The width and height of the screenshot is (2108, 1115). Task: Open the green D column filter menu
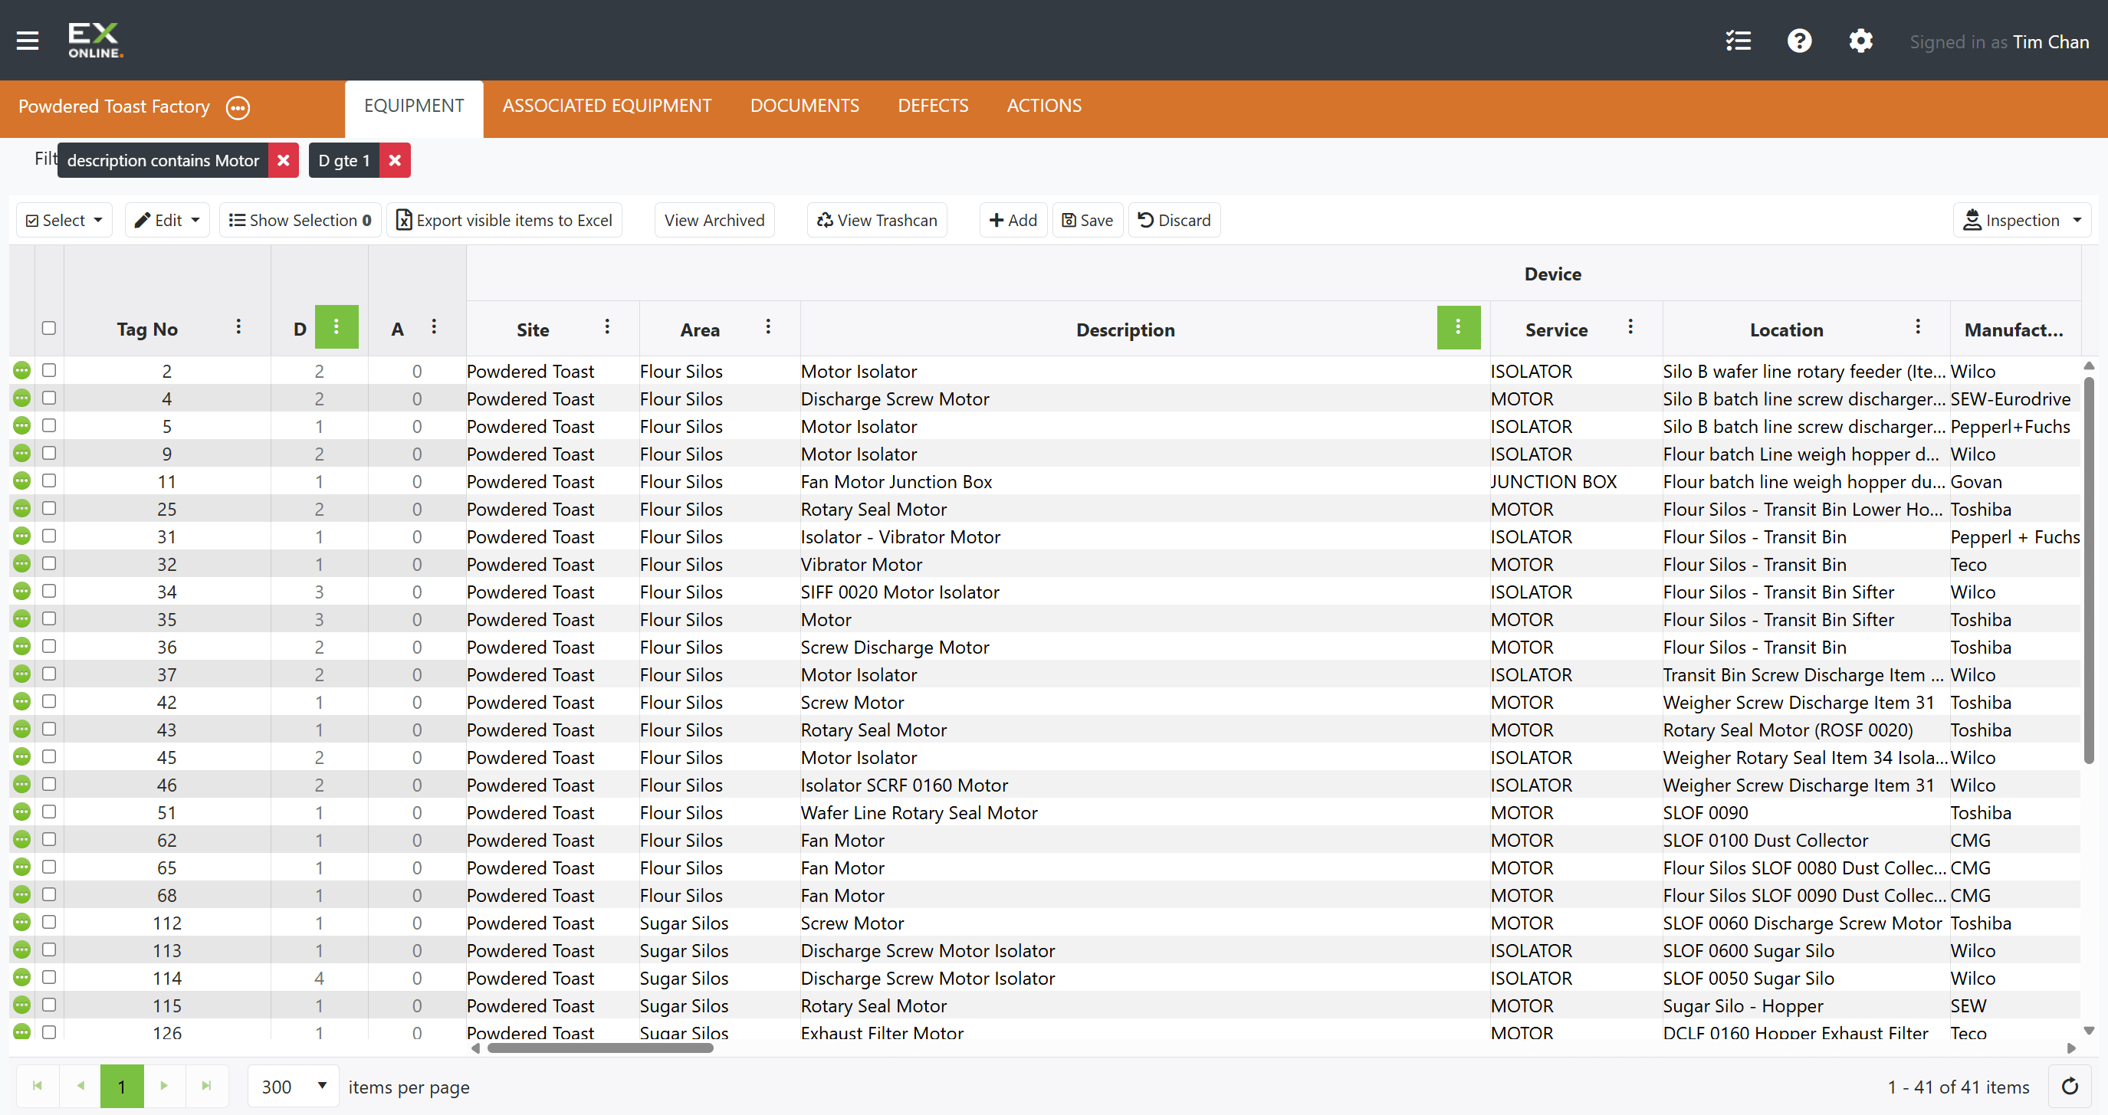coord(337,327)
